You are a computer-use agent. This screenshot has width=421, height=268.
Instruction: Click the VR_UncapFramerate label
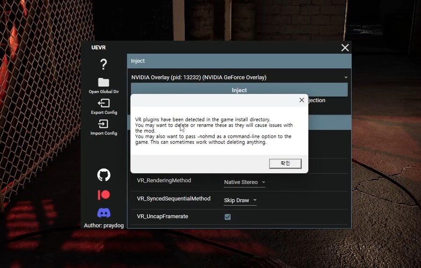click(162, 216)
